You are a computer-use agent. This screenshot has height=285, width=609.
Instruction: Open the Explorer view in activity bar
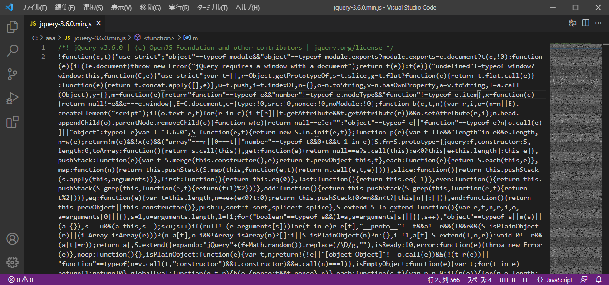12,27
